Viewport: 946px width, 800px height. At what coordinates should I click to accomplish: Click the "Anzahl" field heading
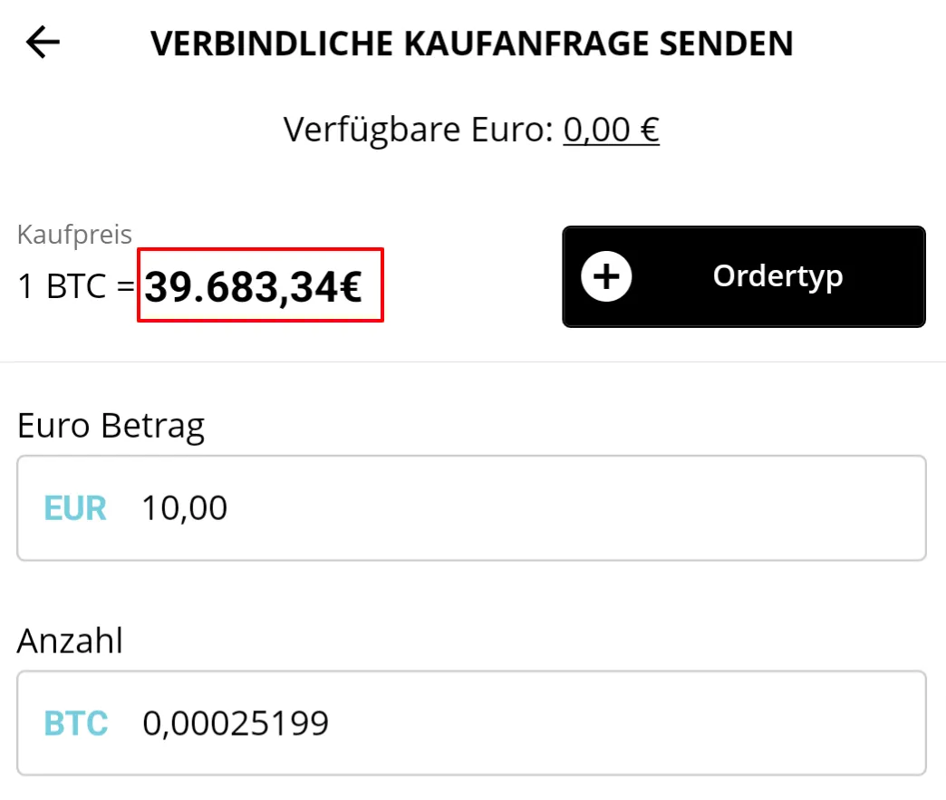[x=70, y=641]
